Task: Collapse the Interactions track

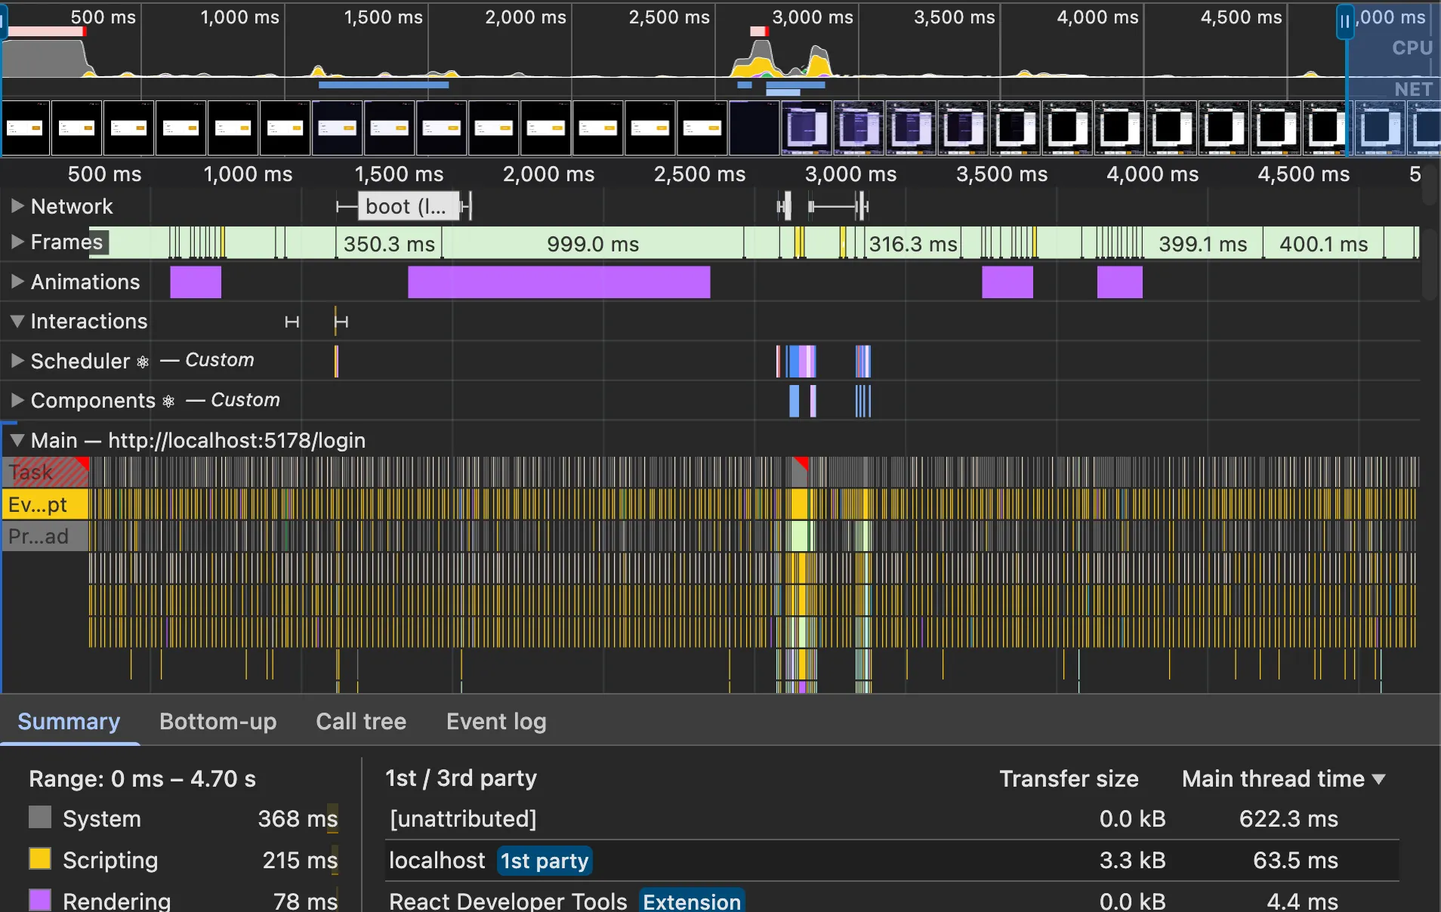Action: pyautogui.click(x=17, y=321)
